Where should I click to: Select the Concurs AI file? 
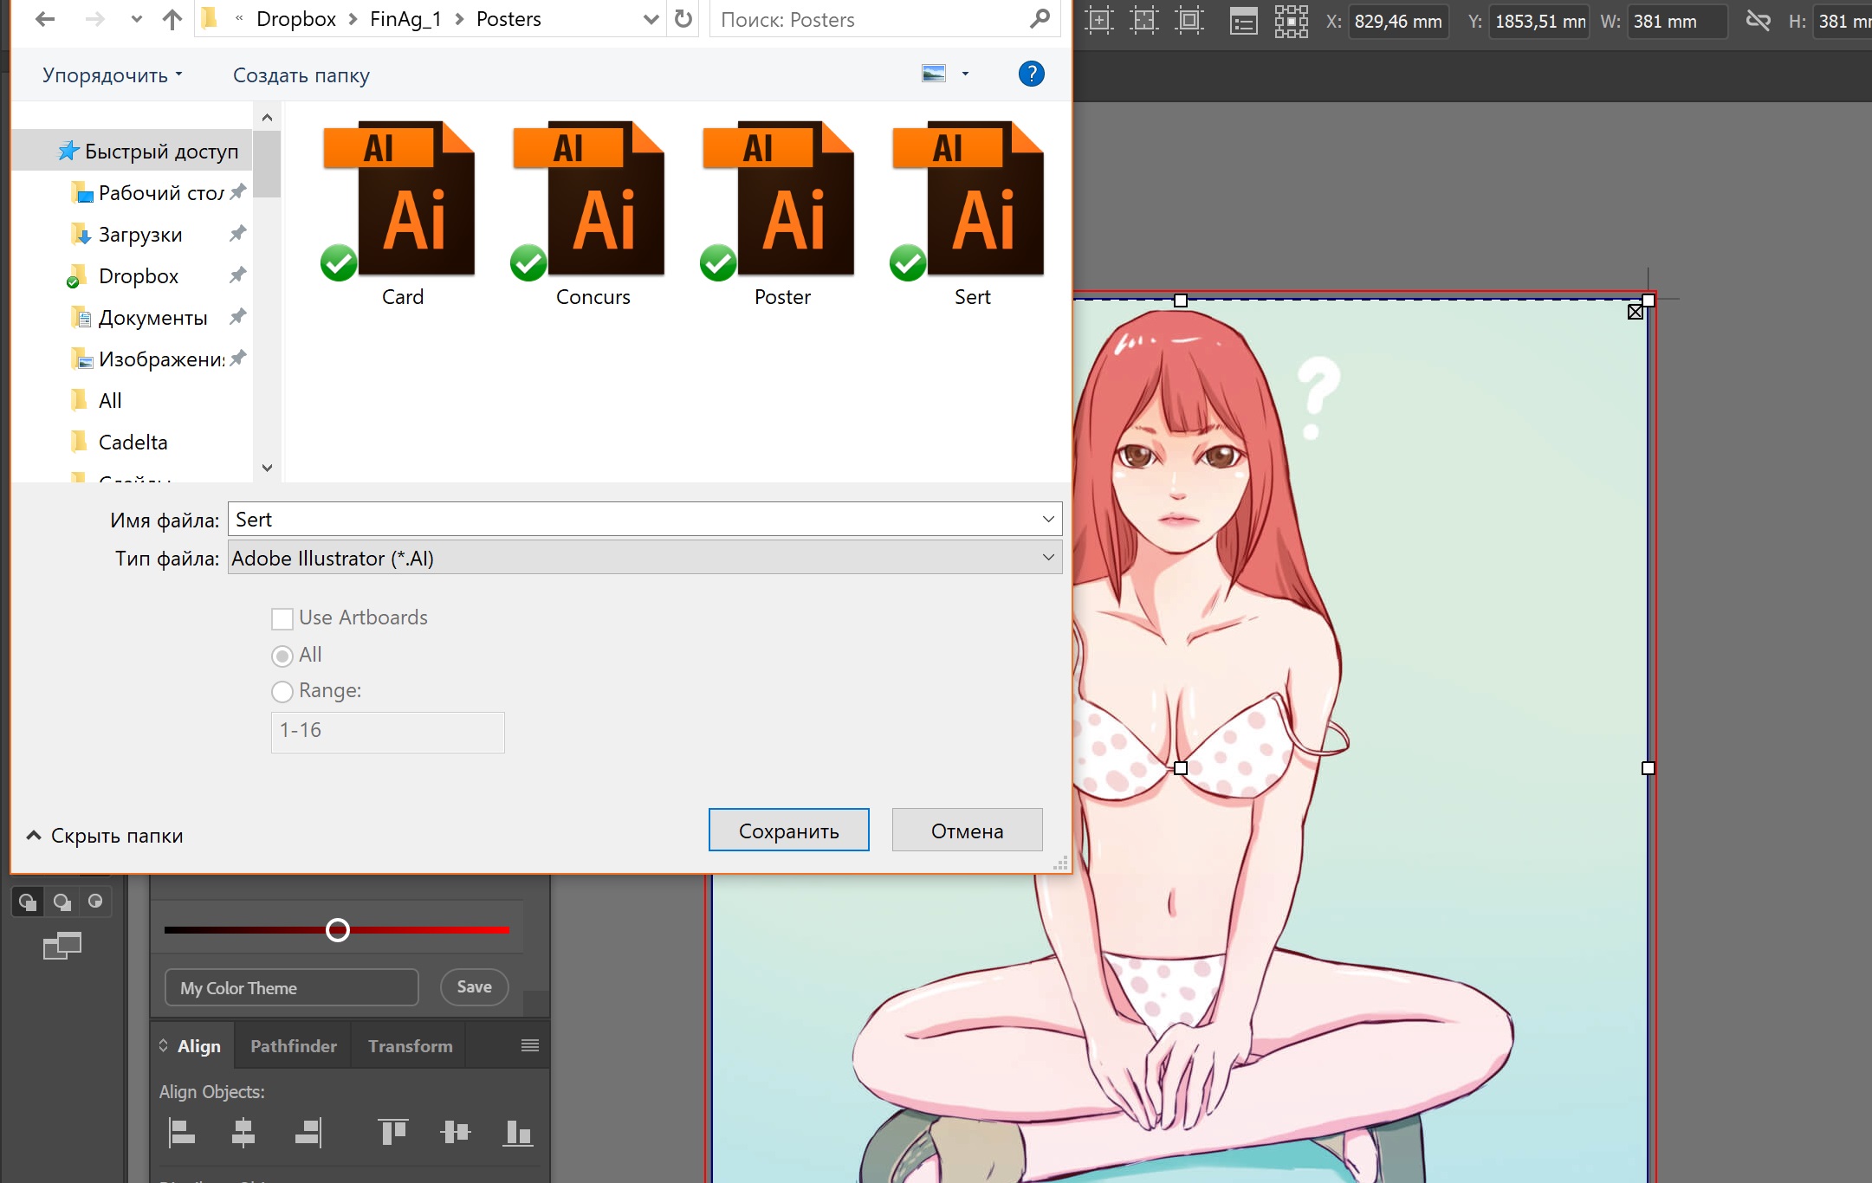(x=590, y=214)
